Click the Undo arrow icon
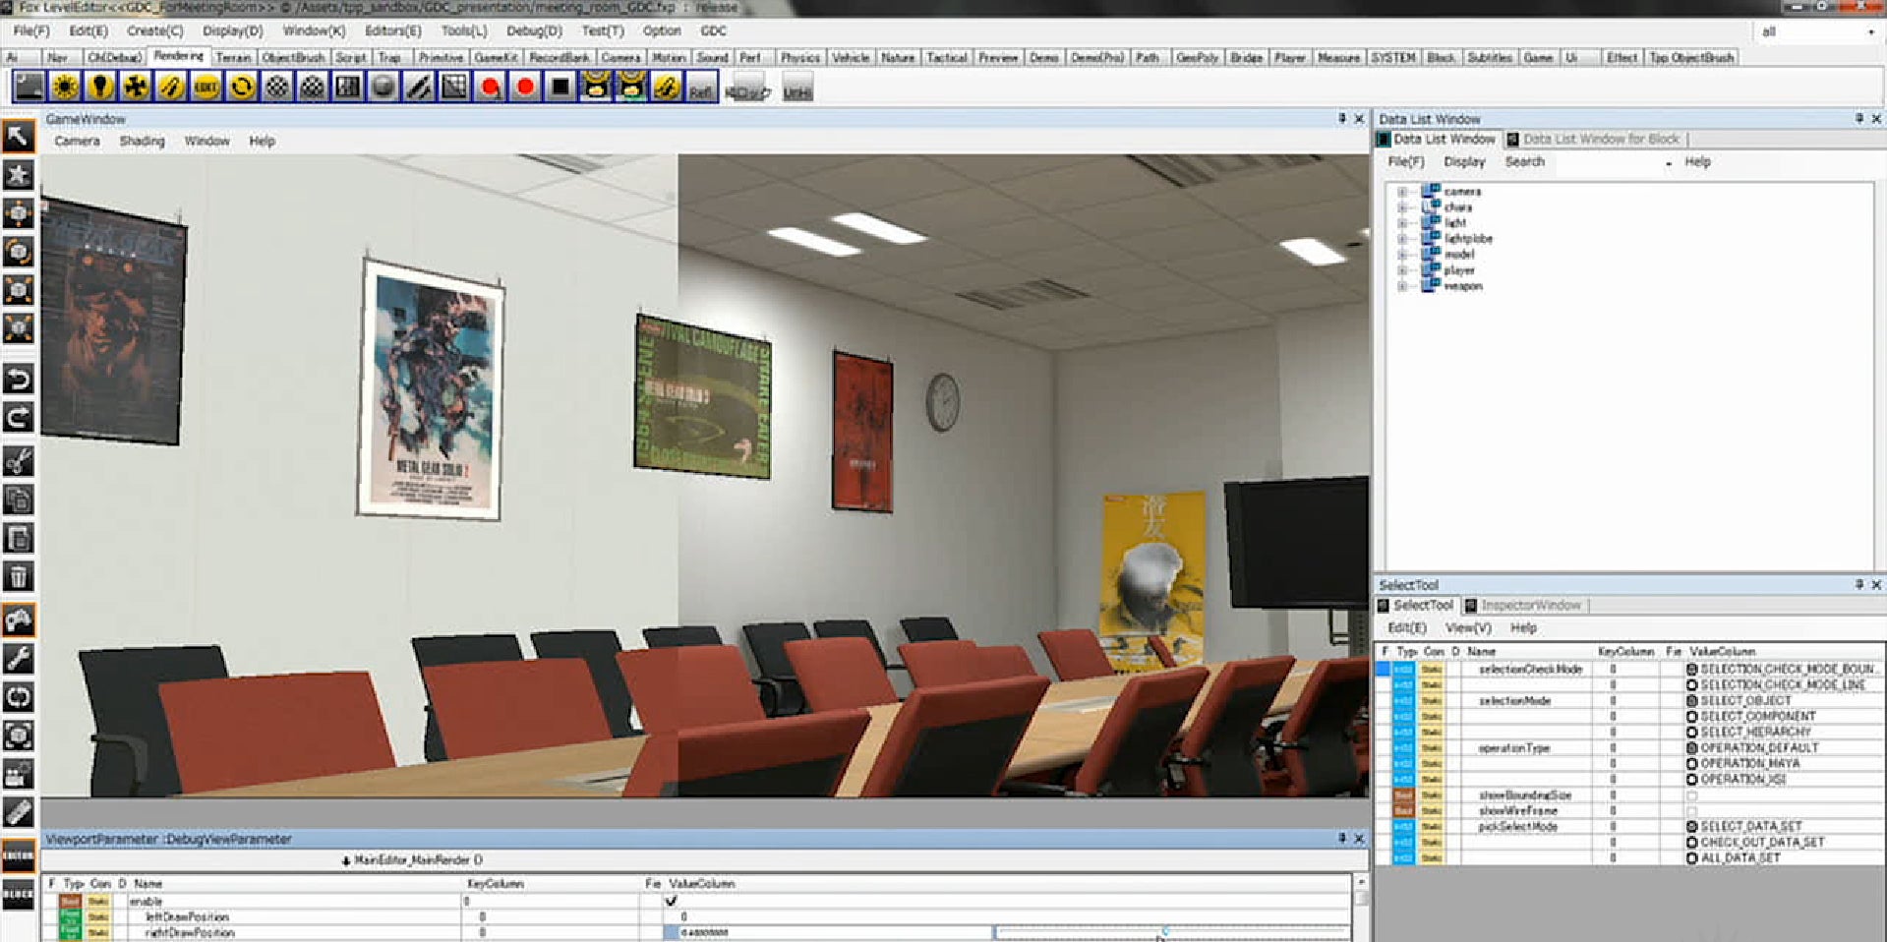This screenshot has height=942, width=1887. (x=19, y=379)
